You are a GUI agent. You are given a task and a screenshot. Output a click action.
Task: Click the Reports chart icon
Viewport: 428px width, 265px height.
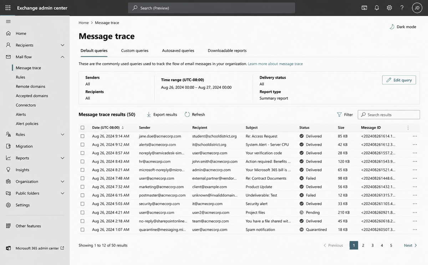8,158
